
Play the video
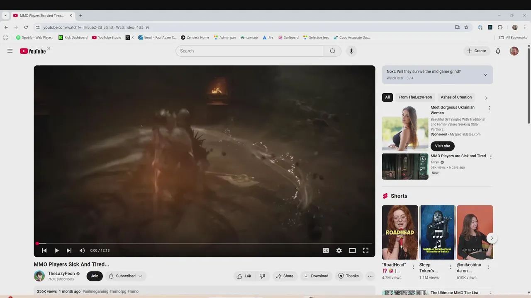57,250
